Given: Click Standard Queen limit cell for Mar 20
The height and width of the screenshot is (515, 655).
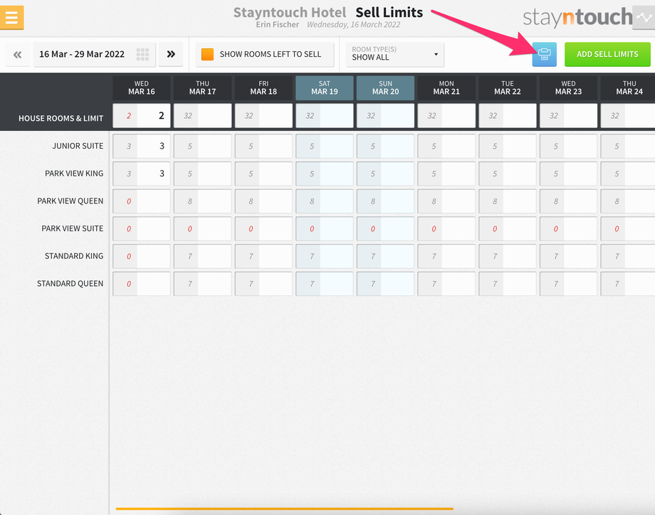Looking at the screenshot, I should pyautogui.click(x=398, y=284).
